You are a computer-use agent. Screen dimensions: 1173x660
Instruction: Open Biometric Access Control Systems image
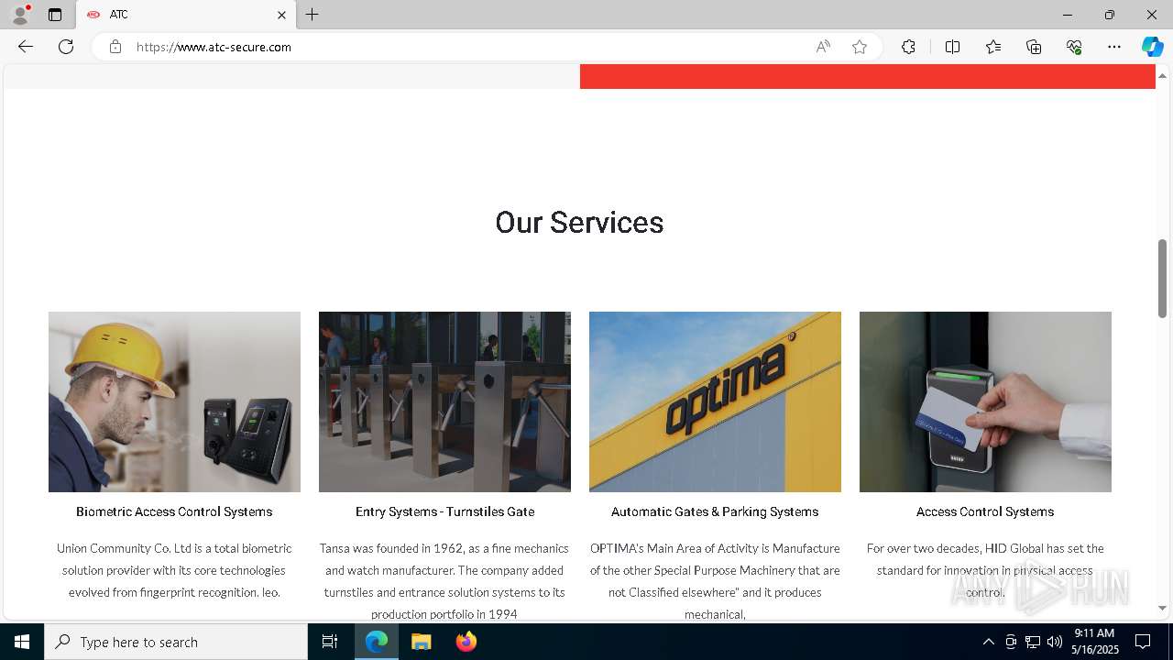[x=174, y=401]
